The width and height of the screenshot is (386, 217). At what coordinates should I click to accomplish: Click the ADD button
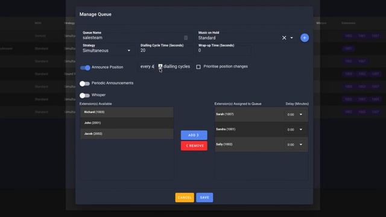pyautogui.click(x=194, y=135)
